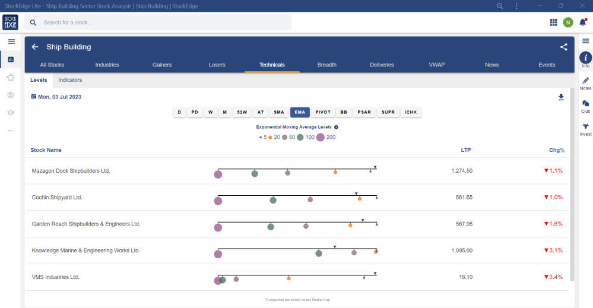The image size is (593, 308).
Task: Open the date picker showing Mon, 03 Jul 2023
Action: (x=58, y=97)
